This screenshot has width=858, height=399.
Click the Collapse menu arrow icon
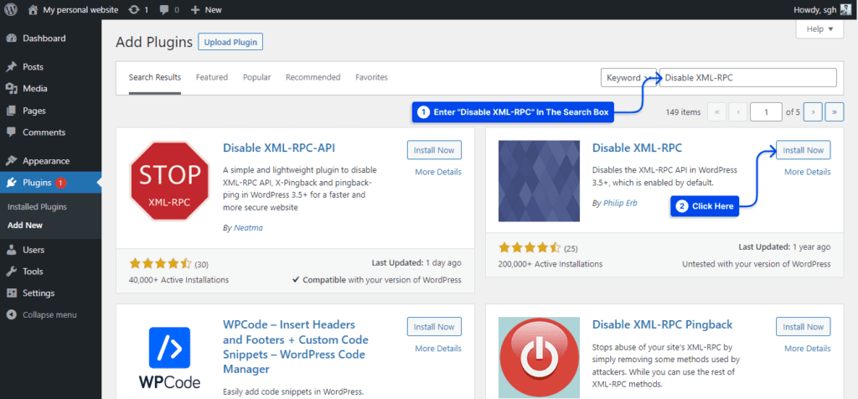tap(11, 315)
